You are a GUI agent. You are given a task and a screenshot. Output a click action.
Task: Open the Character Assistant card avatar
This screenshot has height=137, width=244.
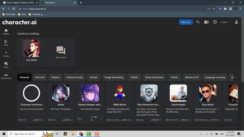[x=31, y=93]
